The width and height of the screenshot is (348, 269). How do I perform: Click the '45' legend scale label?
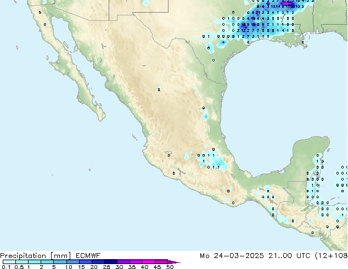pos(157,267)
